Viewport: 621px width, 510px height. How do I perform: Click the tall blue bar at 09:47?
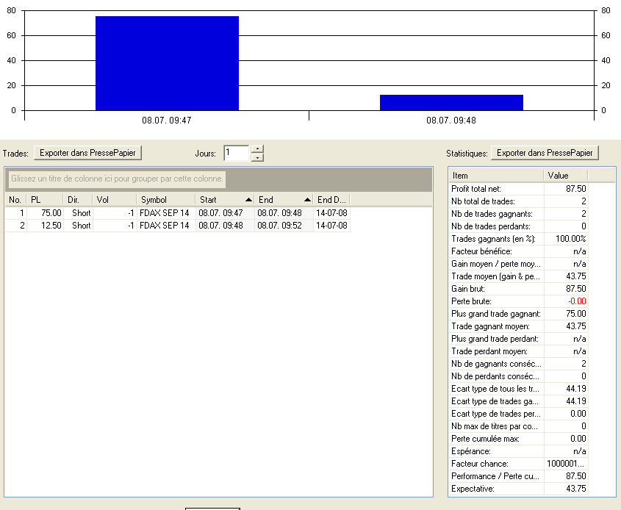[x=167, y=63]
